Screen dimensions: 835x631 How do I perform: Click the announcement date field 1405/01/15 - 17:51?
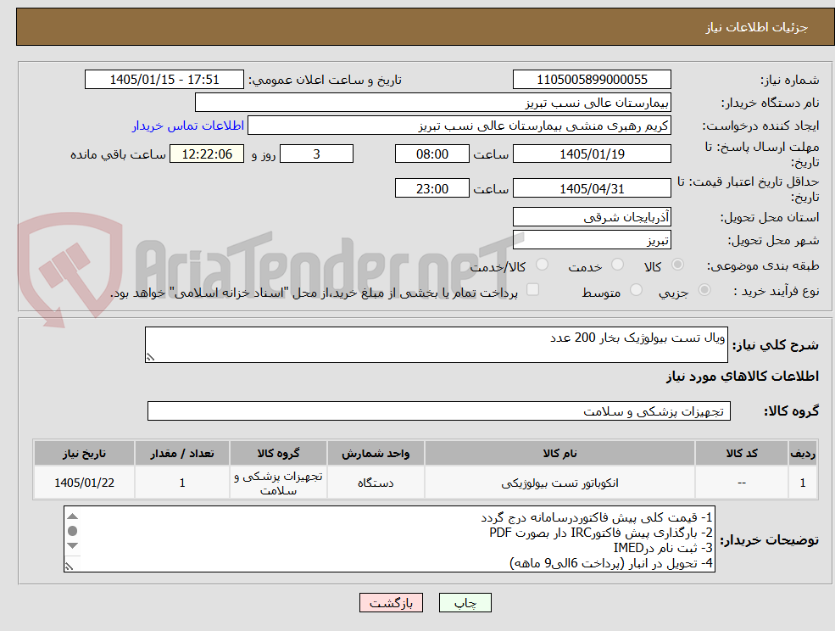click(164, 80)
